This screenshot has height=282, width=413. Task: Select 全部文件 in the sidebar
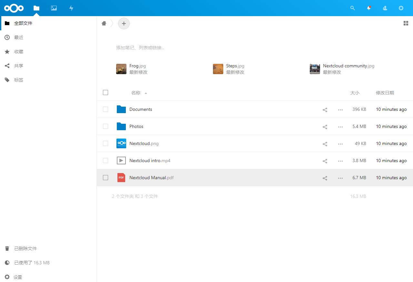[x=48, y=23]
